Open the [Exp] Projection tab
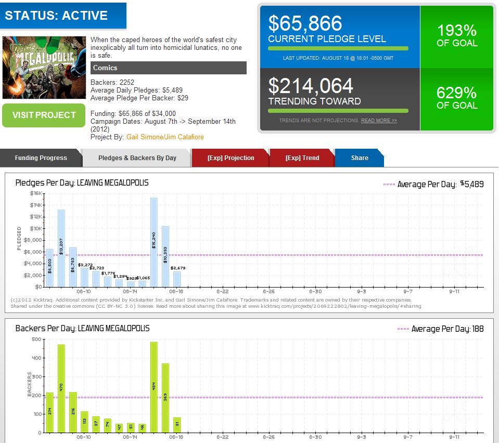This screenshot has height=443, width=499. point(231,158)
